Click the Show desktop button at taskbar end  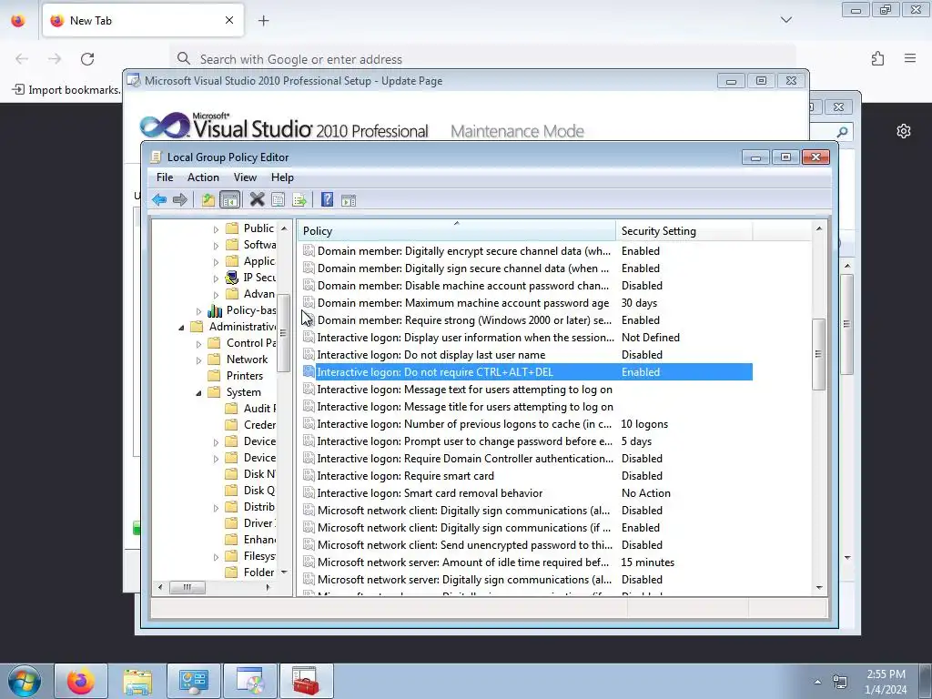[x=926, y=681]
